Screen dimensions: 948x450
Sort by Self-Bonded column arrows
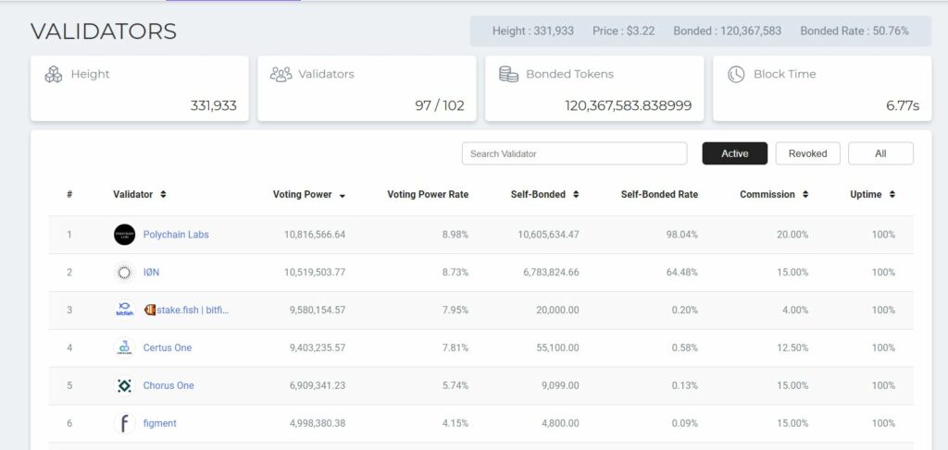pos(576,194)
